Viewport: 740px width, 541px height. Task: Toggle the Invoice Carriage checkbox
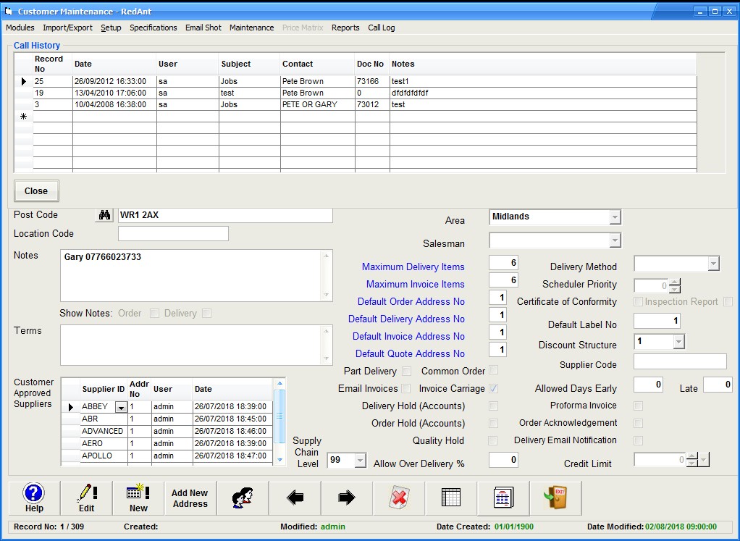tap(493, 389)
